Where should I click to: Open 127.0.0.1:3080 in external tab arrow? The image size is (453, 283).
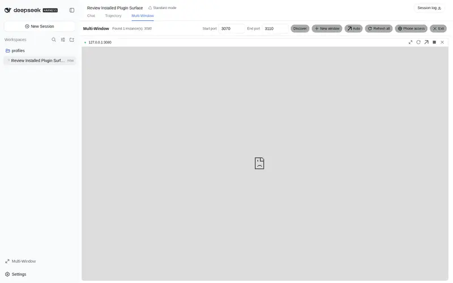(426, 42)
